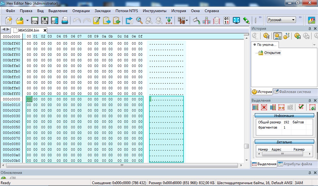Viewport: 318px width, 186px height.
Task: Click the vertical scrollbar thumb of hex view
Action: 246,146
